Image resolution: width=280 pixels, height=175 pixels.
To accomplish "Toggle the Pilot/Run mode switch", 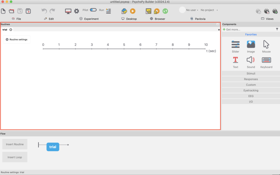I will (93, 10).
